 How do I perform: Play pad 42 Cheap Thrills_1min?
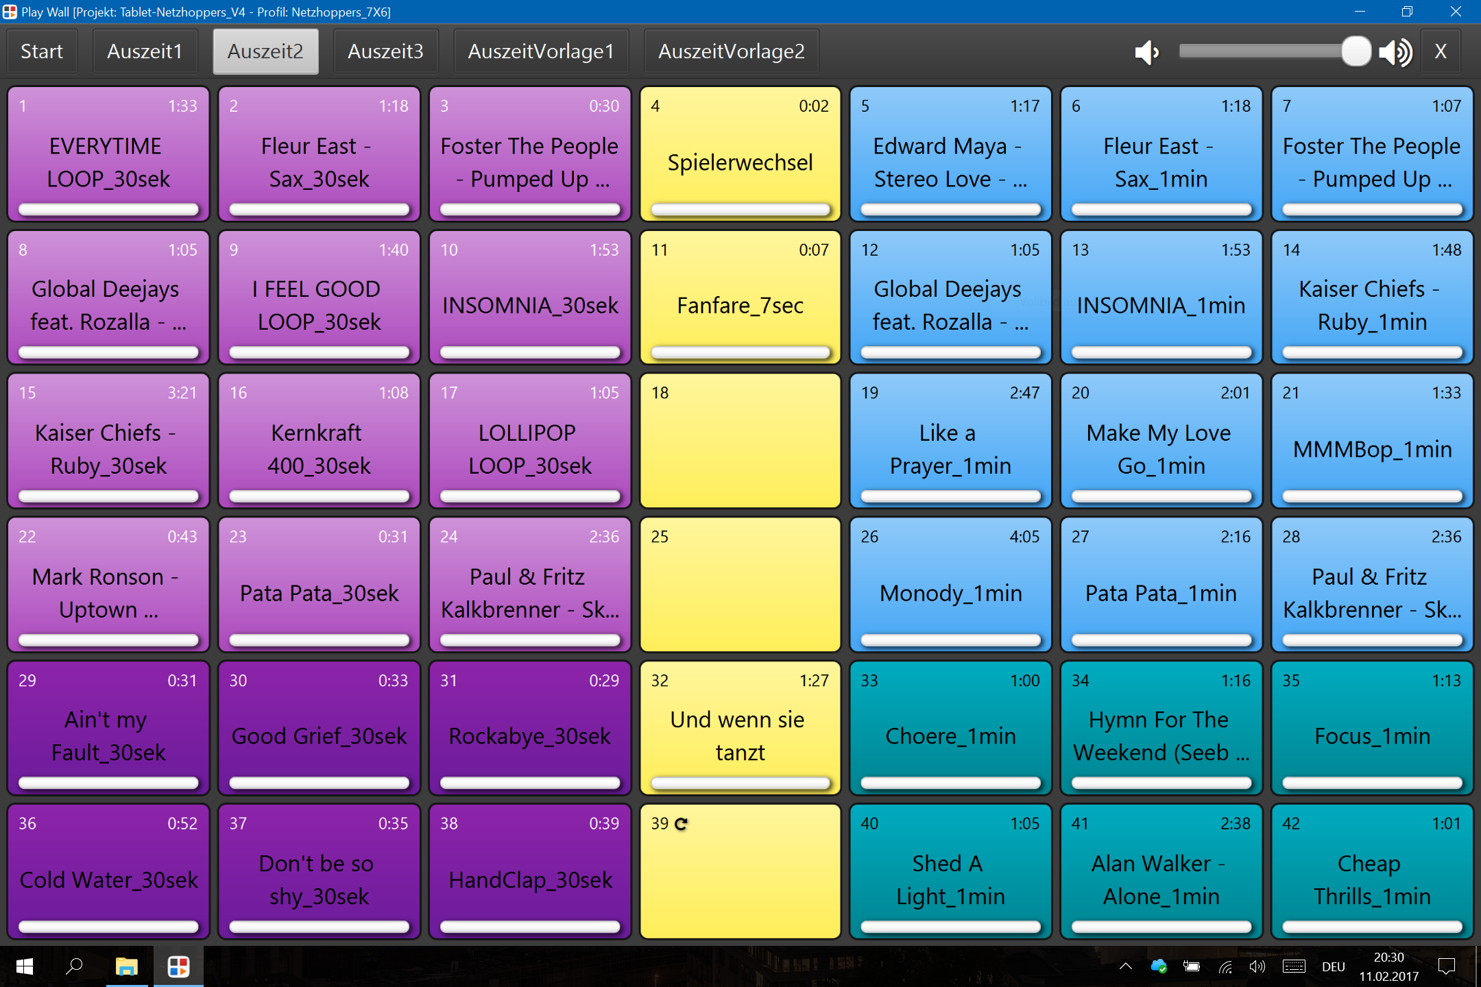[x=1372, y=871]
